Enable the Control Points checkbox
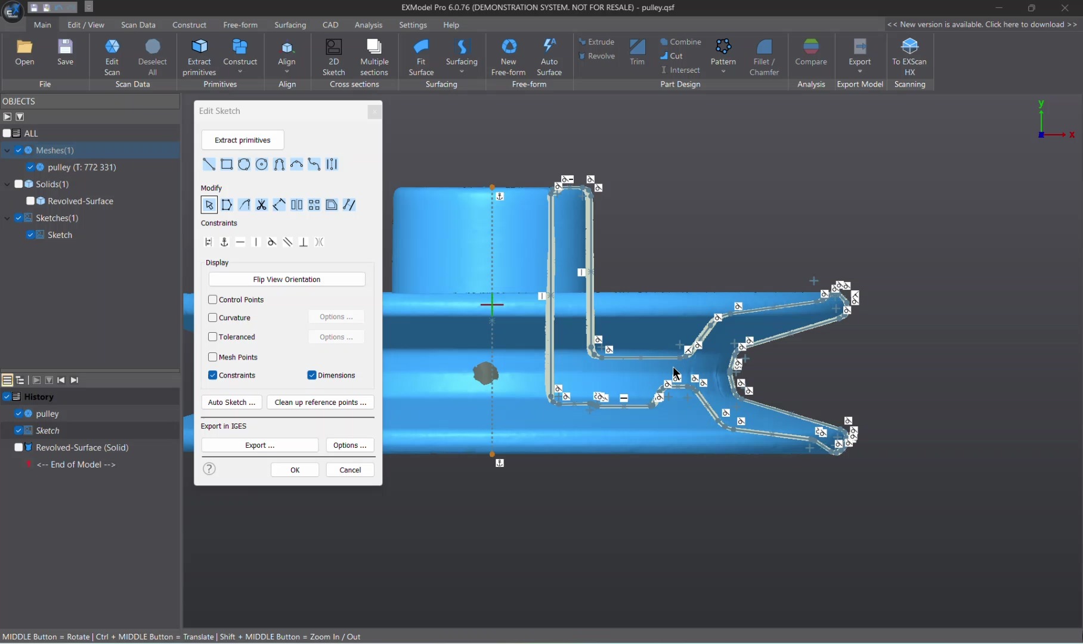This screenshot has width=1083, height=644. coord(213,300)
